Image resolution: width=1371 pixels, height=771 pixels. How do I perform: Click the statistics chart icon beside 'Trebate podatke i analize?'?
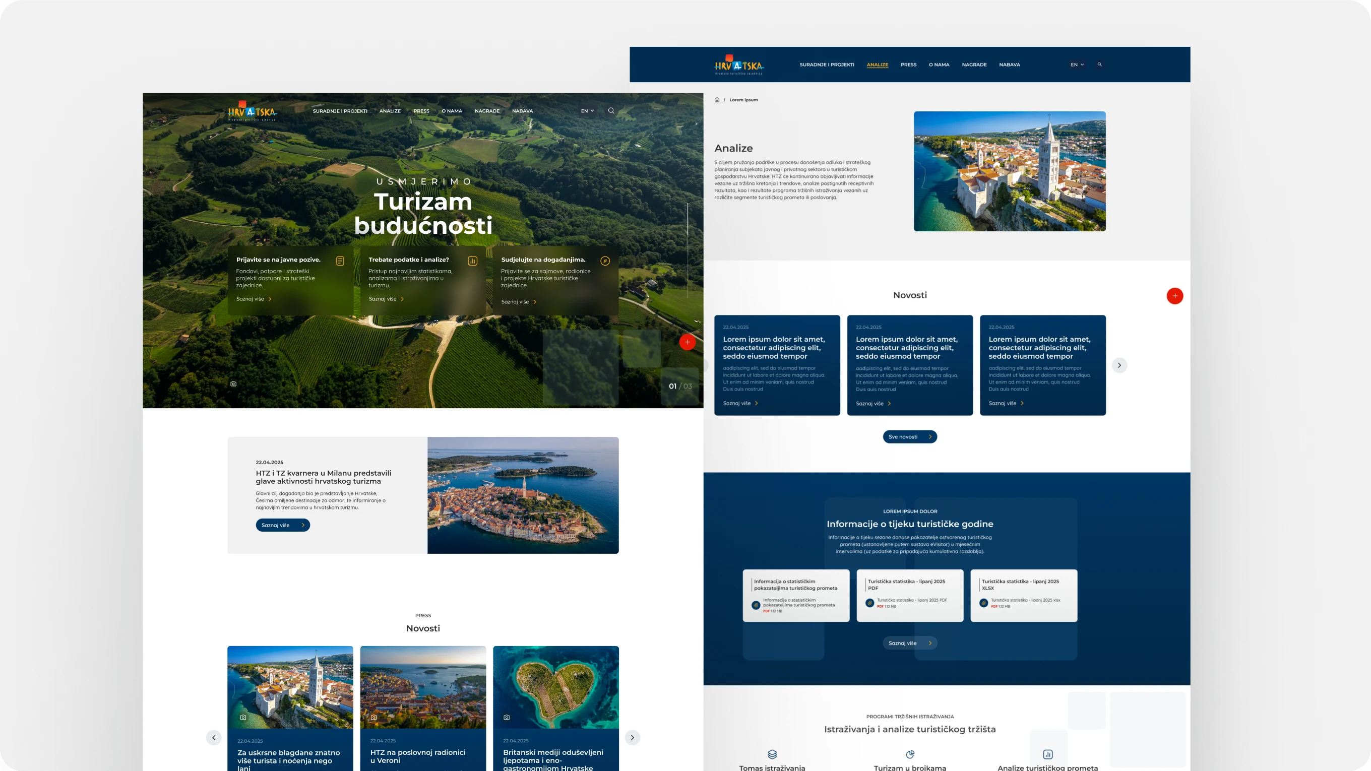(x=473, y=261)
